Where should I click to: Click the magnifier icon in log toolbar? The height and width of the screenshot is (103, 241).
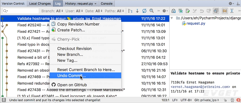(151, 11)
